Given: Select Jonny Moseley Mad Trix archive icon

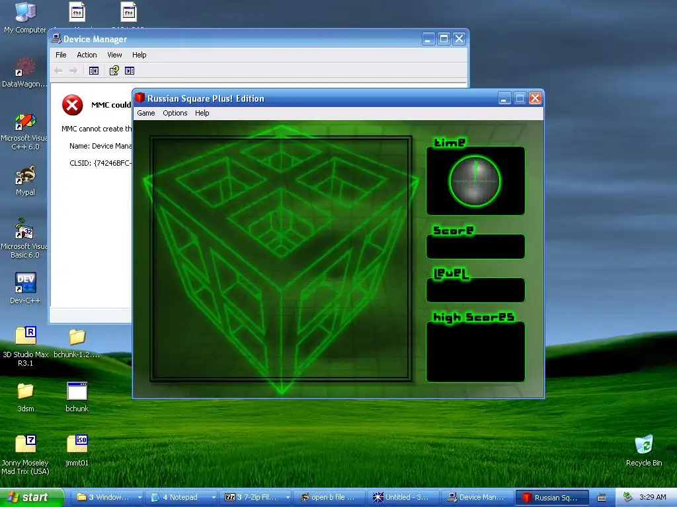Looking at the screenshot, I should [x=26, y=455].
